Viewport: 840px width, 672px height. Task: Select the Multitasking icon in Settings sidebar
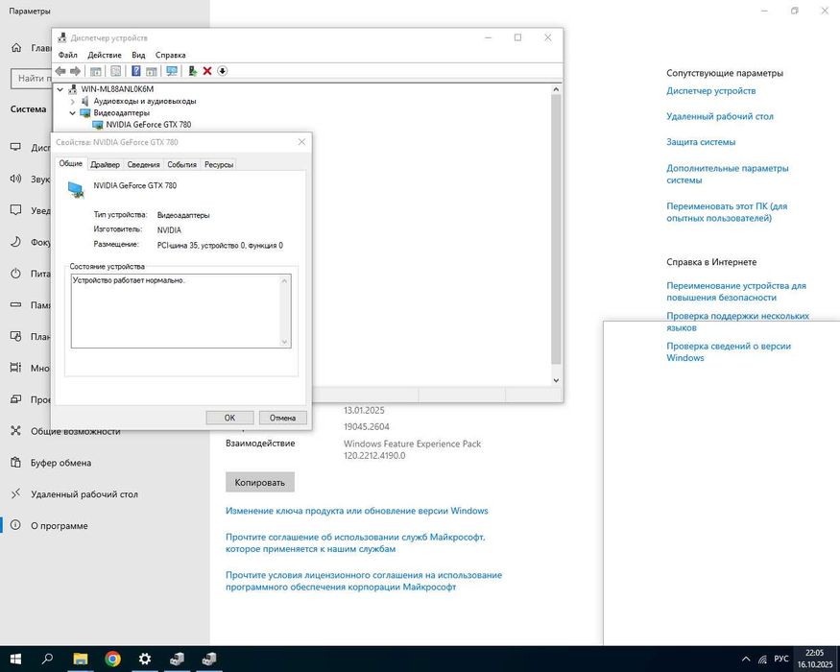(16, 368)
